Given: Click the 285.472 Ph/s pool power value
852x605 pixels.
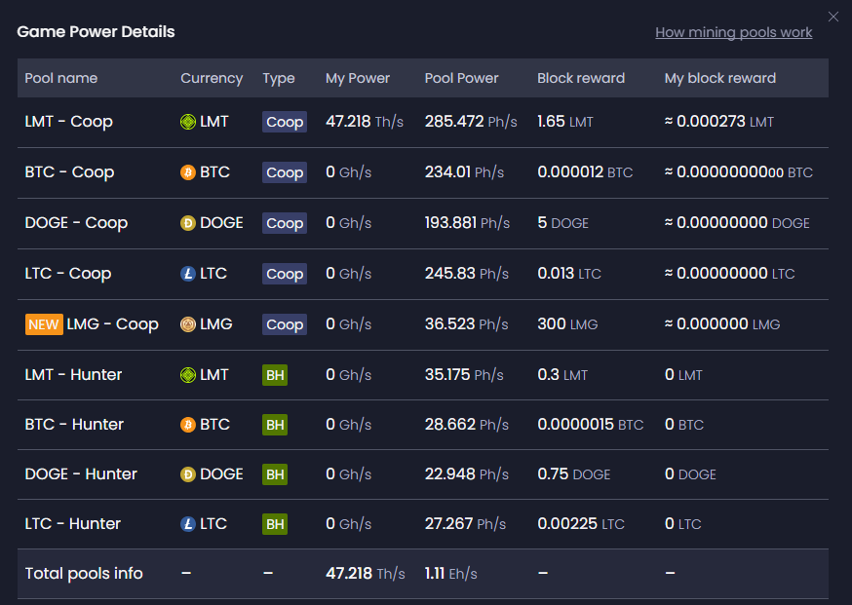Looking at the screenshot, I should click(471, 122).
